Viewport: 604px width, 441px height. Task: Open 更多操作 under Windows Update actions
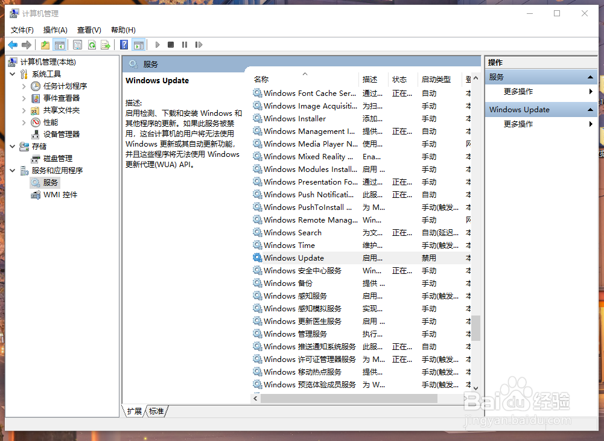click(518, 124)
